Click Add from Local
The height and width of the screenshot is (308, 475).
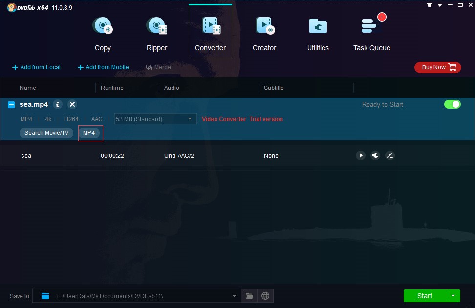click(x=36, y=67)
